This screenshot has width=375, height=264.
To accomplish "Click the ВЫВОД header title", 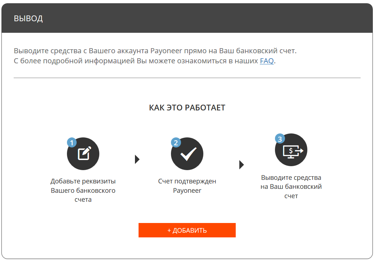I will (28, 19).
